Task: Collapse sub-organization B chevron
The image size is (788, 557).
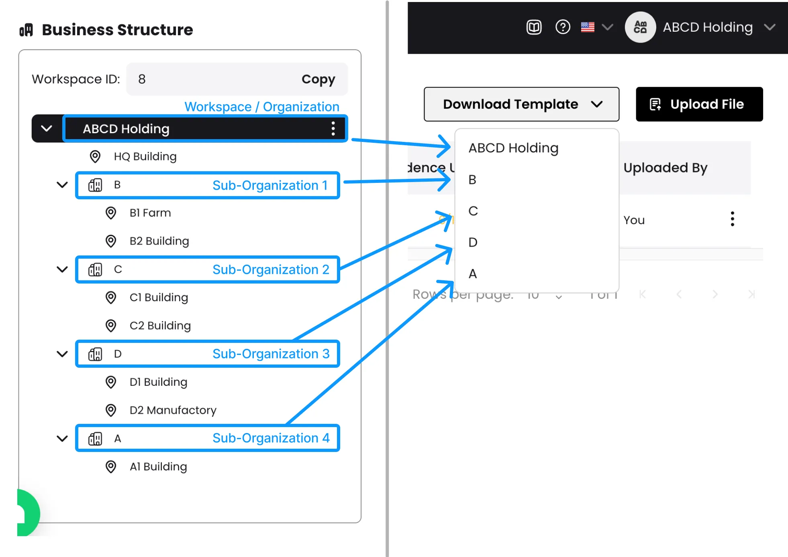Action: click(62, 185)
